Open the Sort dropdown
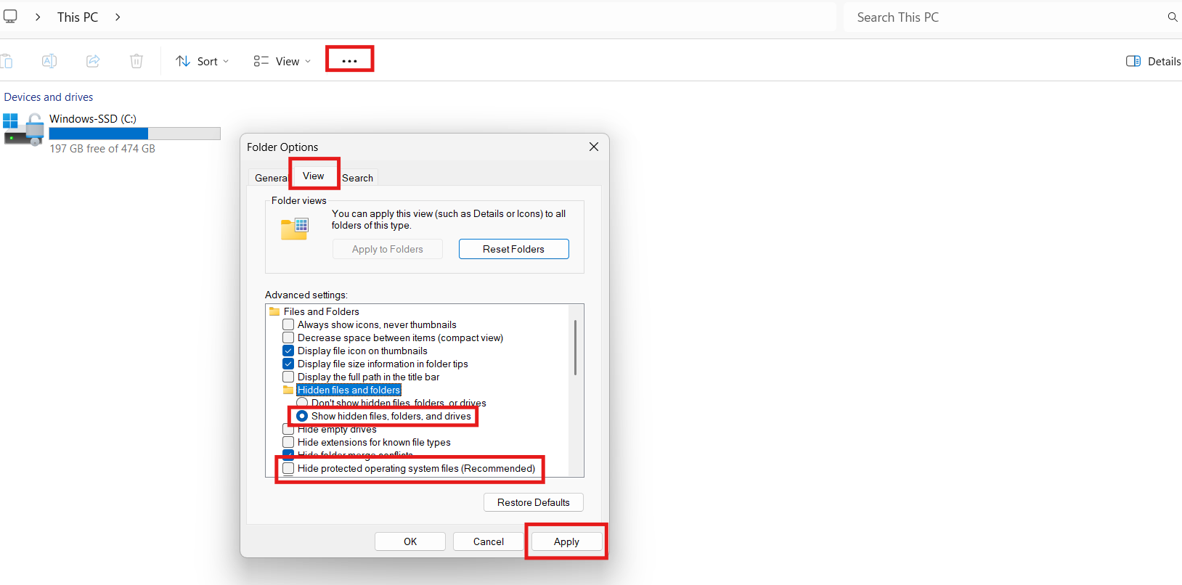 pos(203,61)
